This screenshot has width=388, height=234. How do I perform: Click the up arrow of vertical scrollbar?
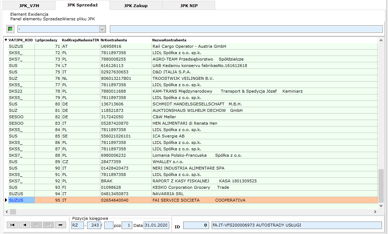(x=381, y=40)
